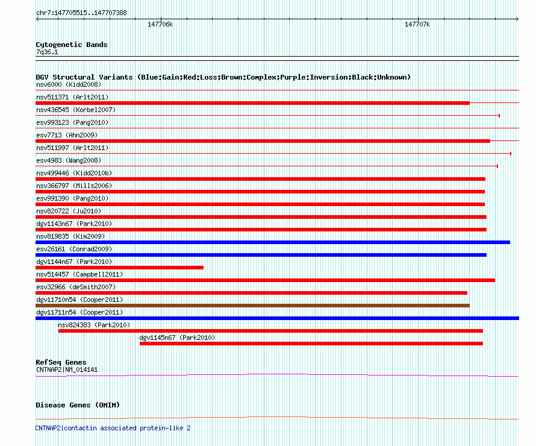The width and height of the screenshot is (536, 446).
Task: Click the esv4983 (Wang2008) label
Action: point(69,160)
